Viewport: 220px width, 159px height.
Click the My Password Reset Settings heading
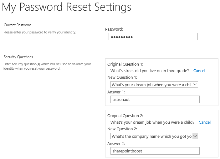point(67,7)
